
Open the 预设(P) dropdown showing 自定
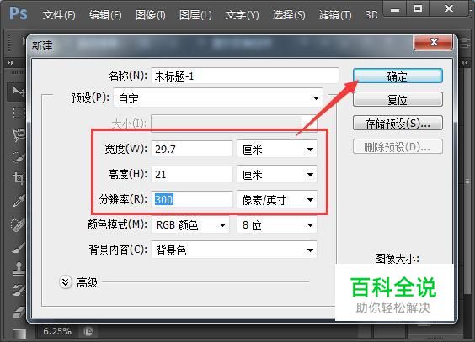coord(218,97)
